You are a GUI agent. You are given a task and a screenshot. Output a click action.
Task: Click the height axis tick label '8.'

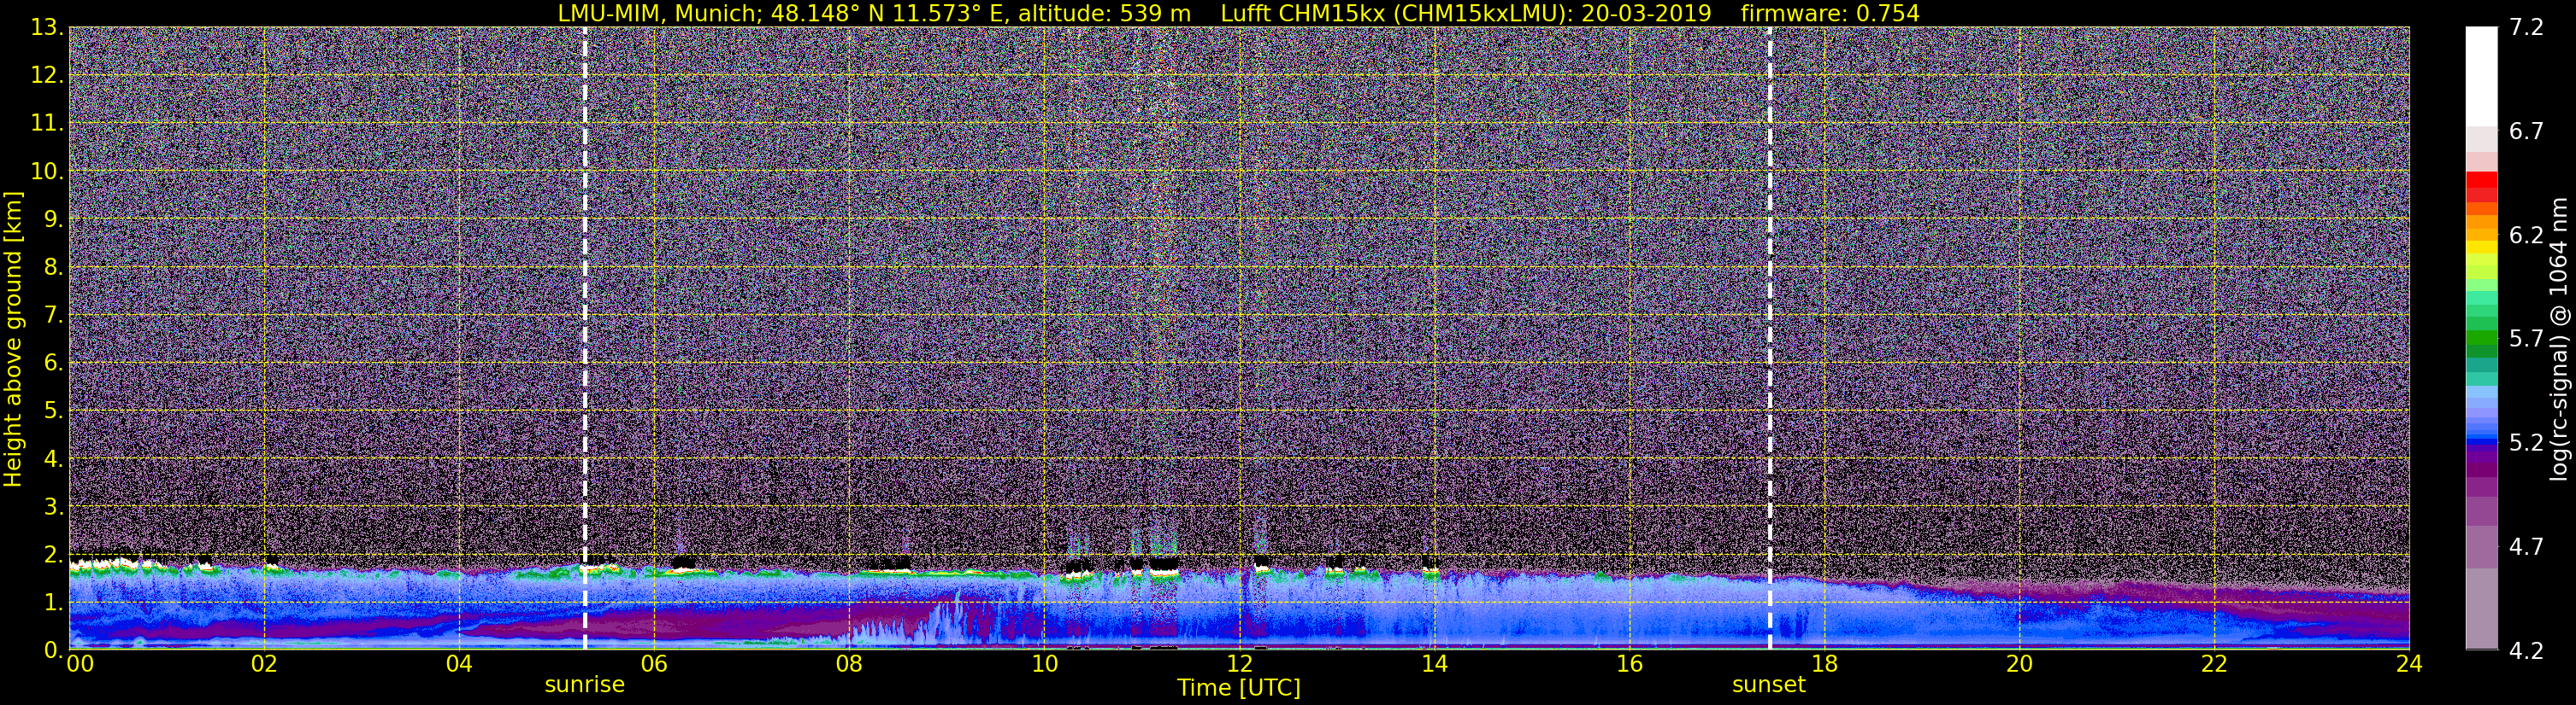pos(54,266)
